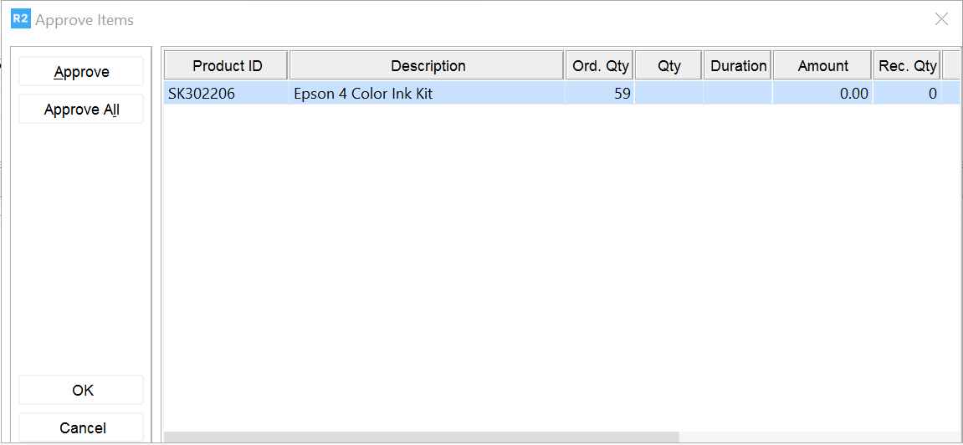Click the empty Duration cell in the row
Viewport: 963px width, 445px height.
click(x=738, y=94)
